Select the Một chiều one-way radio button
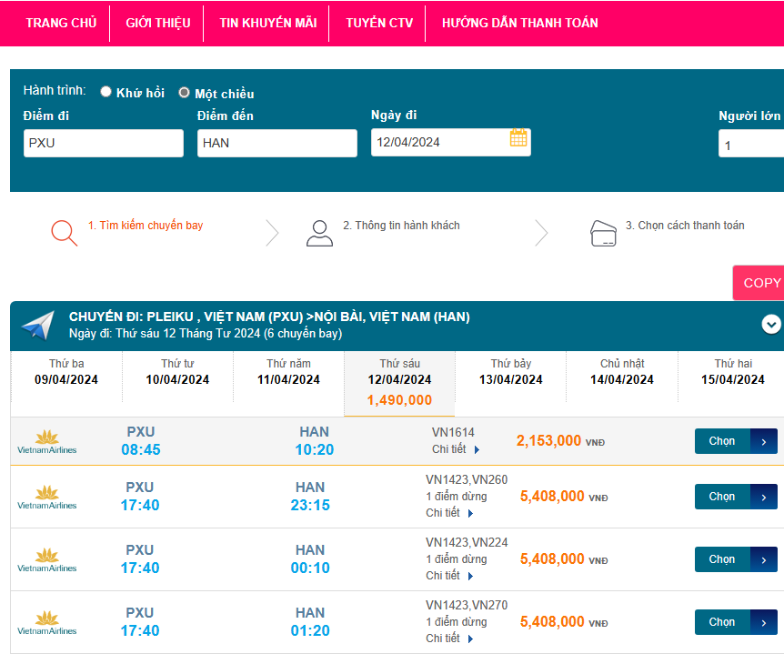784x664 pixels. pyautogui.click(x=185, y=93)
